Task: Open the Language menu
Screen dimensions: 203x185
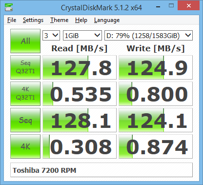Action: click(x=107, y=20)
